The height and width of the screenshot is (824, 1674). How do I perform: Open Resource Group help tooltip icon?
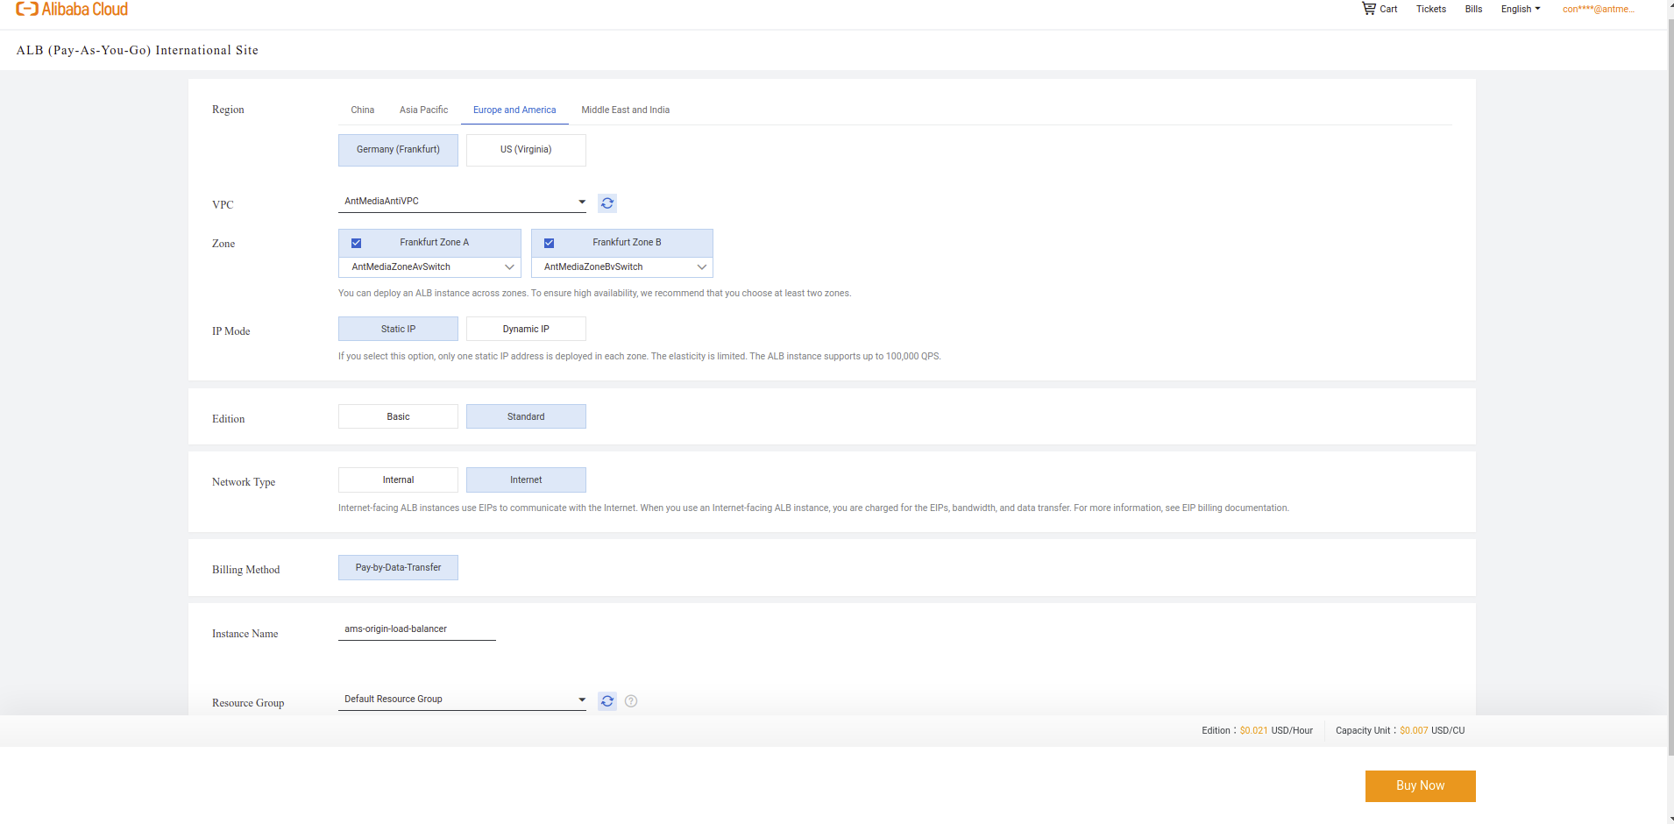[631, 701]
